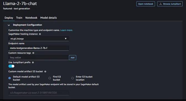
Task: Select Enter S3 bucket location radio option
Action: pyautogui.click(x=73, y=78)
